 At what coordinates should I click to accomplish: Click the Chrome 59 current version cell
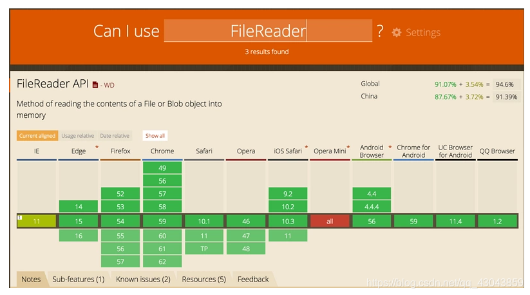tap(162, 222)
